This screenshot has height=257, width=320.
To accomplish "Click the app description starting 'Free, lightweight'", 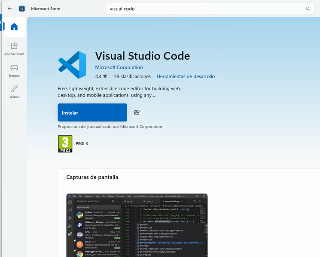I will tap(119, 92).
